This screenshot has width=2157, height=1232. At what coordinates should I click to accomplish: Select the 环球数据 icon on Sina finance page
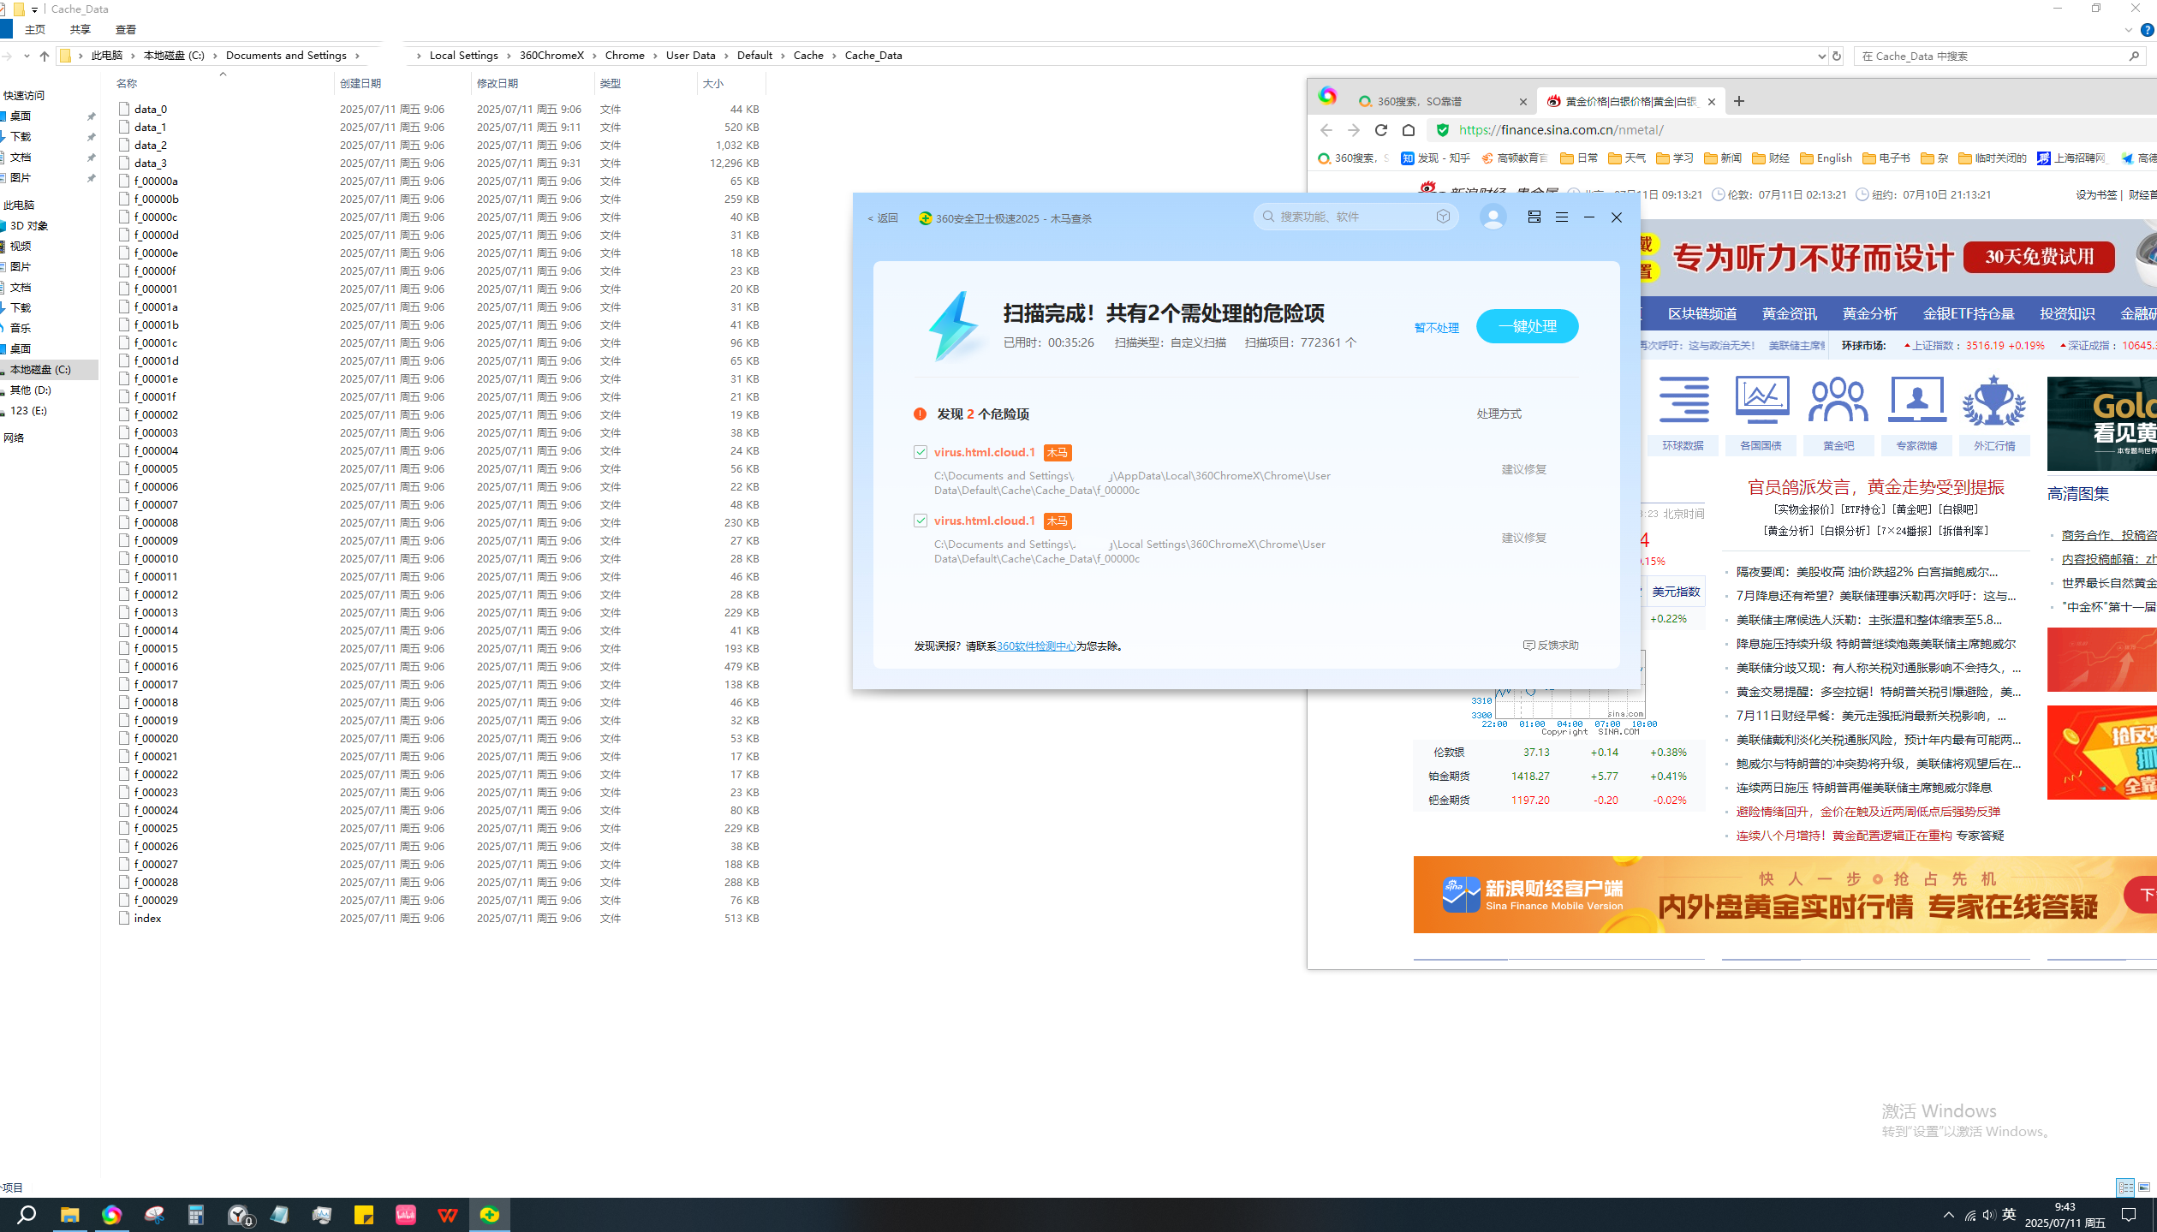pyautogui.click(x=1683, y=398)
